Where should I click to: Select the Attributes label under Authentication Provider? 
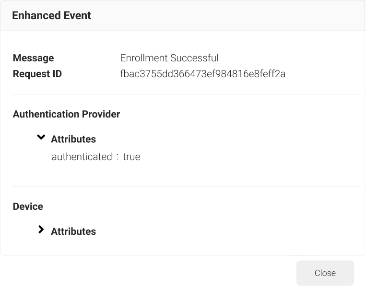pos(73,139)
